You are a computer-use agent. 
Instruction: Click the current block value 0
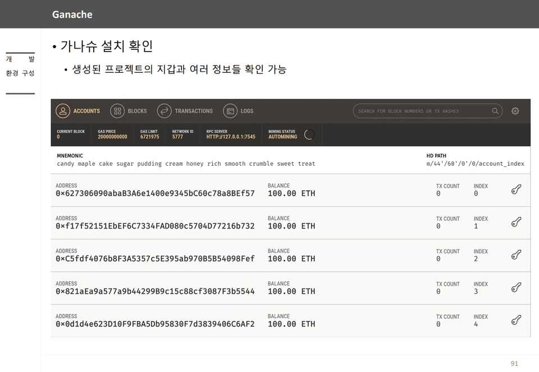[58, 137]
